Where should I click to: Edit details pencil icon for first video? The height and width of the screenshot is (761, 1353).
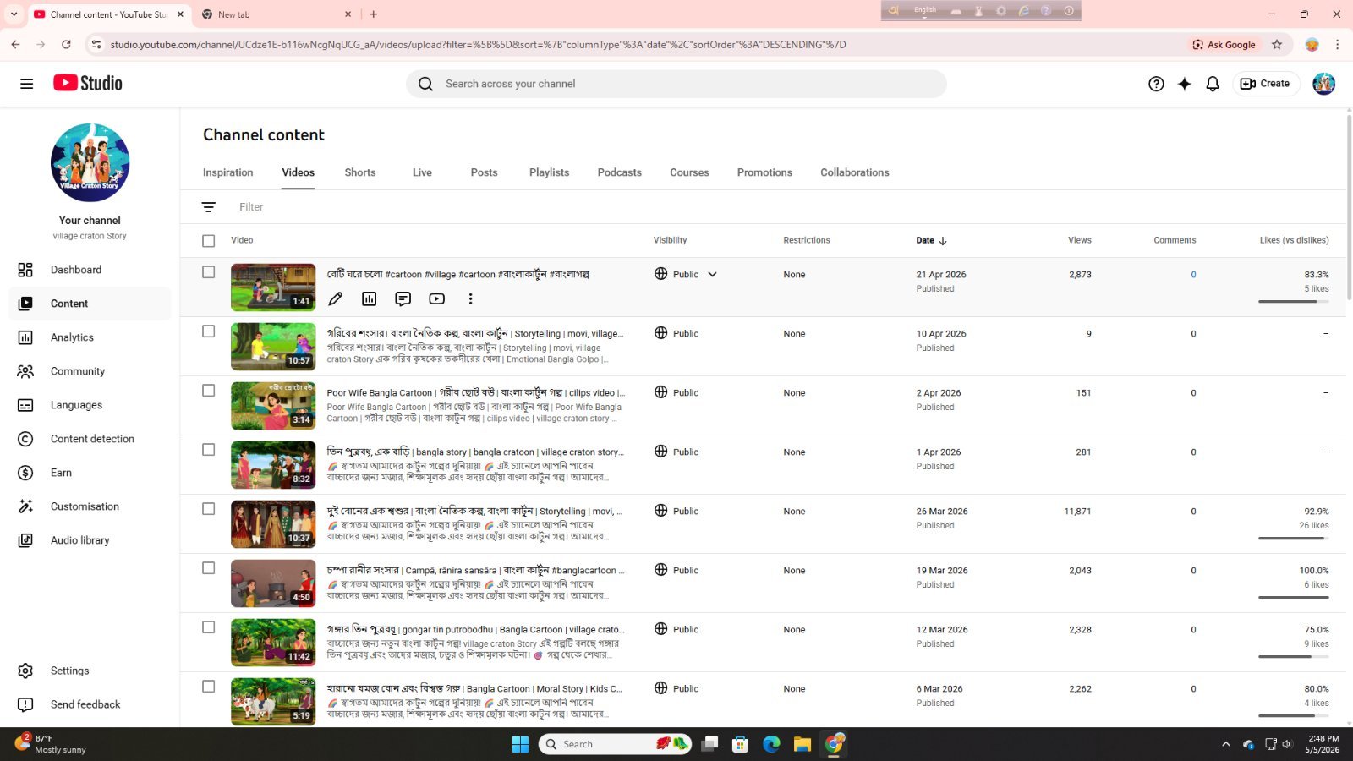coord(336,298)
